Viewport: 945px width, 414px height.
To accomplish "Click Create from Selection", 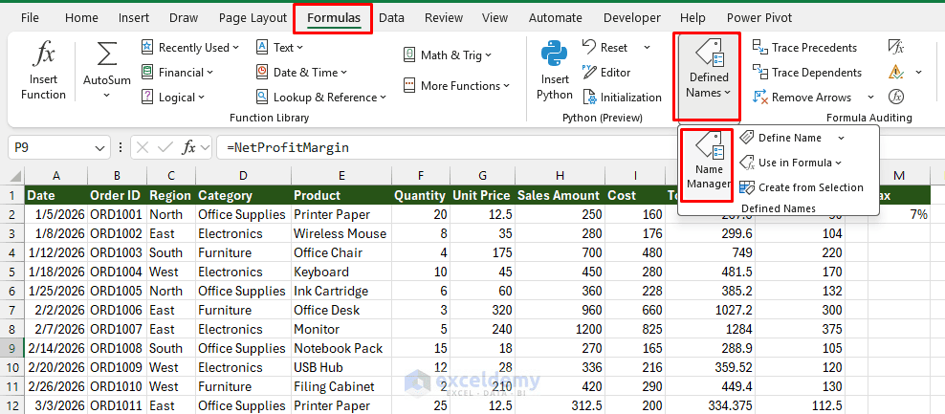I will coord(801,187).
